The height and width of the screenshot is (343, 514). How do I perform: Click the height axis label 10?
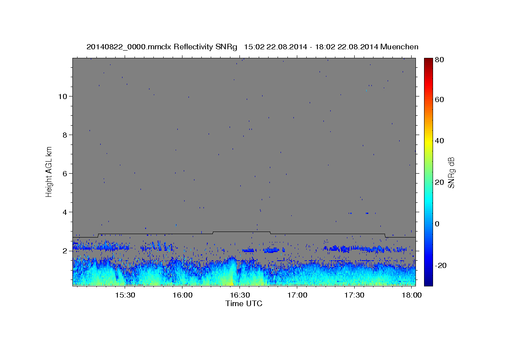(63, 96)
